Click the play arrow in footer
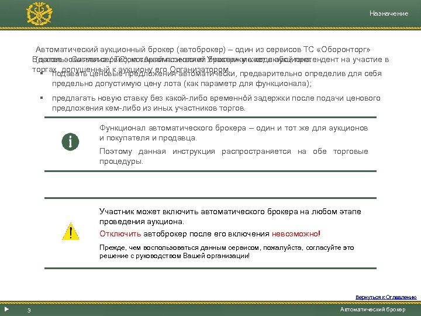Image resolution: width=421 pixels, height=316 pixels. [x=6, y=310]
